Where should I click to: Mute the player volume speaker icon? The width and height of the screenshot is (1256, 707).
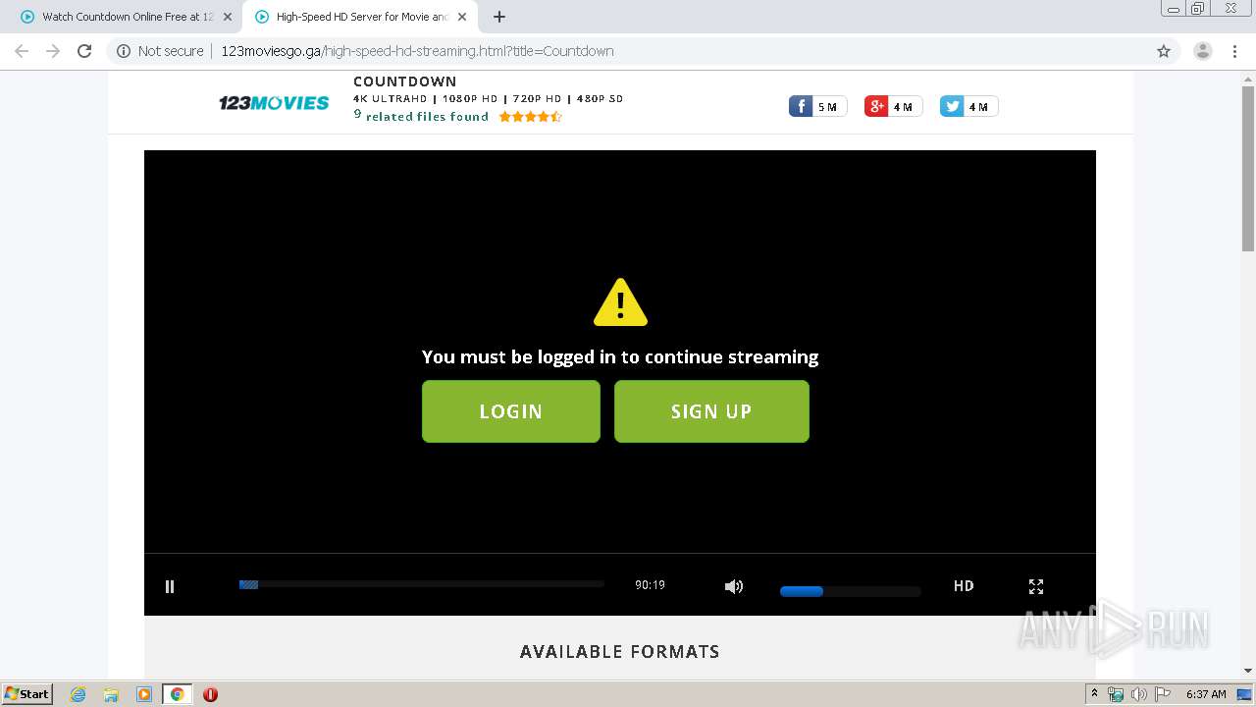tap(734, 586)
